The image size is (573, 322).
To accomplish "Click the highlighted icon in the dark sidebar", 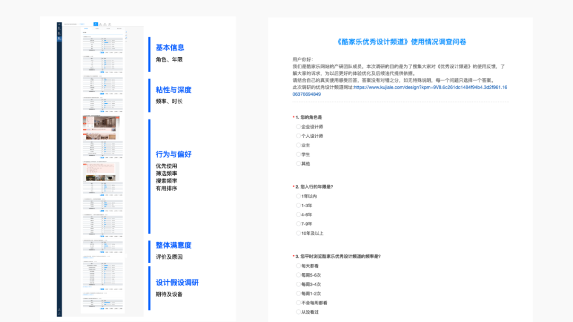I will (59, 39).
